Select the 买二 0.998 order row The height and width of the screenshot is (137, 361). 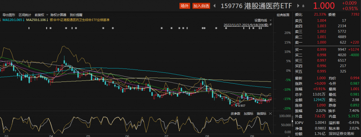(x=327, y=55)
